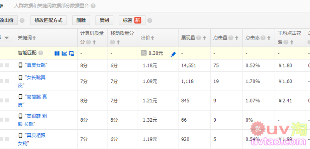The height and width of the screenshot is (149, 310).
Task: Open keyword link "真皮女靴"
Action: click(x=36, y=65)
